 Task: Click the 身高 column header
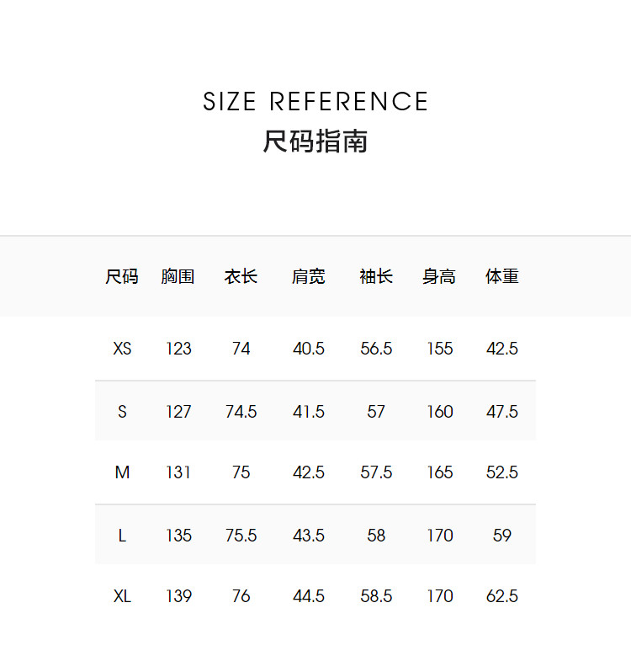pyautogui.click(x=439, y=276)
